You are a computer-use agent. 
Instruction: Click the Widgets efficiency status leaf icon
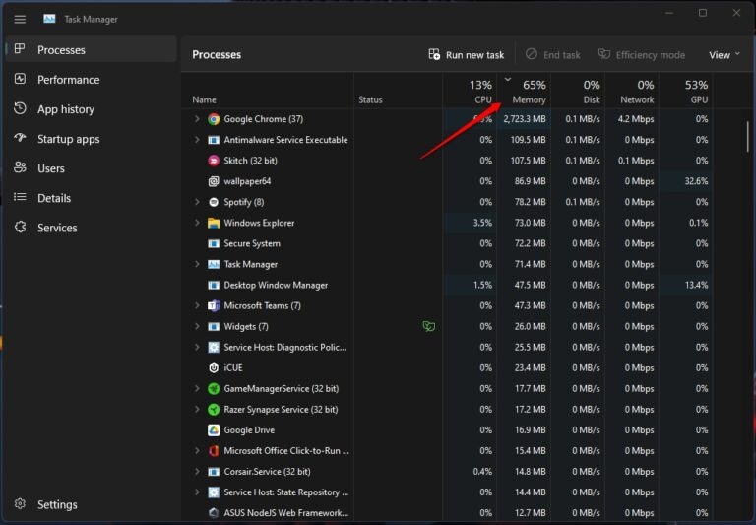pos(428,326)
